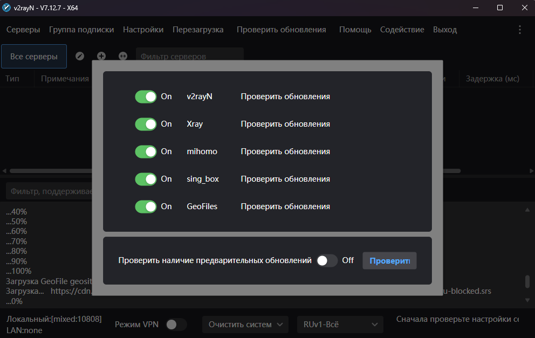
Task: Switch off the mihomo update toggle
Action: [146, 151]
